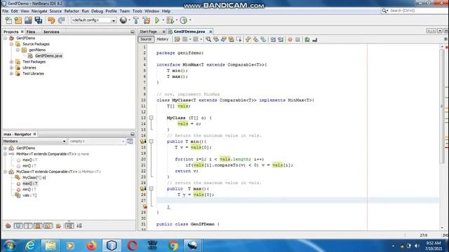Toggle Sort by Name in Navigator
The width and height of the screenshot is (449, 252).
pyautogui.click(x=69, y=225)
